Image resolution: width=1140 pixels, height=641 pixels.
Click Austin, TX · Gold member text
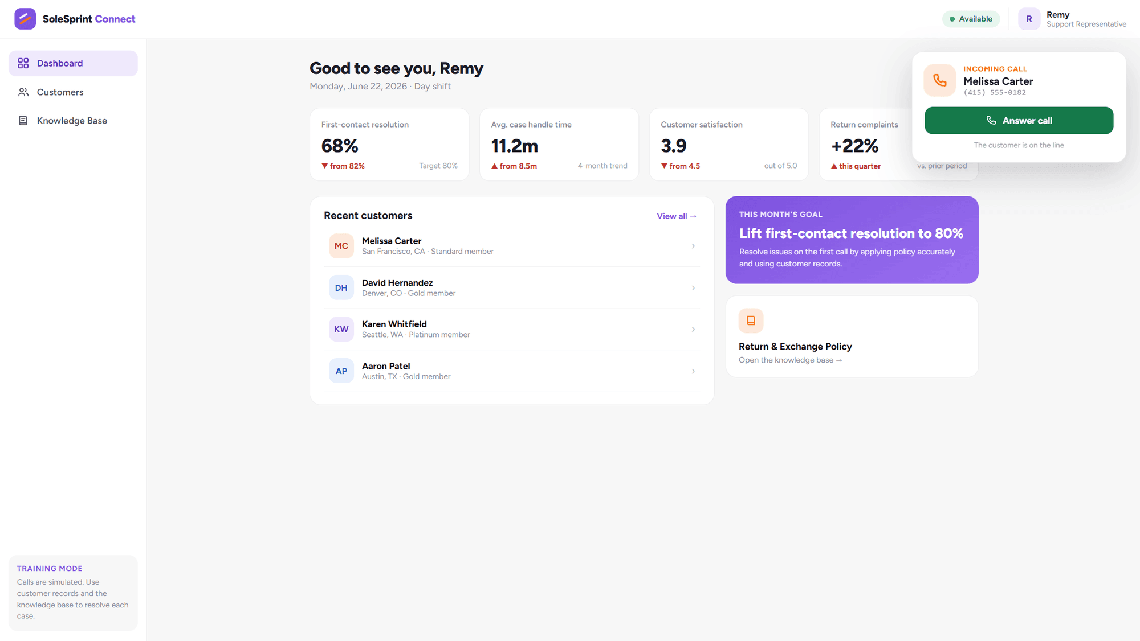tap(406, 377)
